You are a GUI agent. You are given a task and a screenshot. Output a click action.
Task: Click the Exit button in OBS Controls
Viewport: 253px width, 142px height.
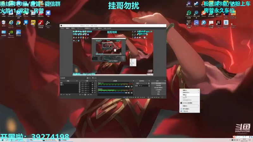click(x=158, y=94)
